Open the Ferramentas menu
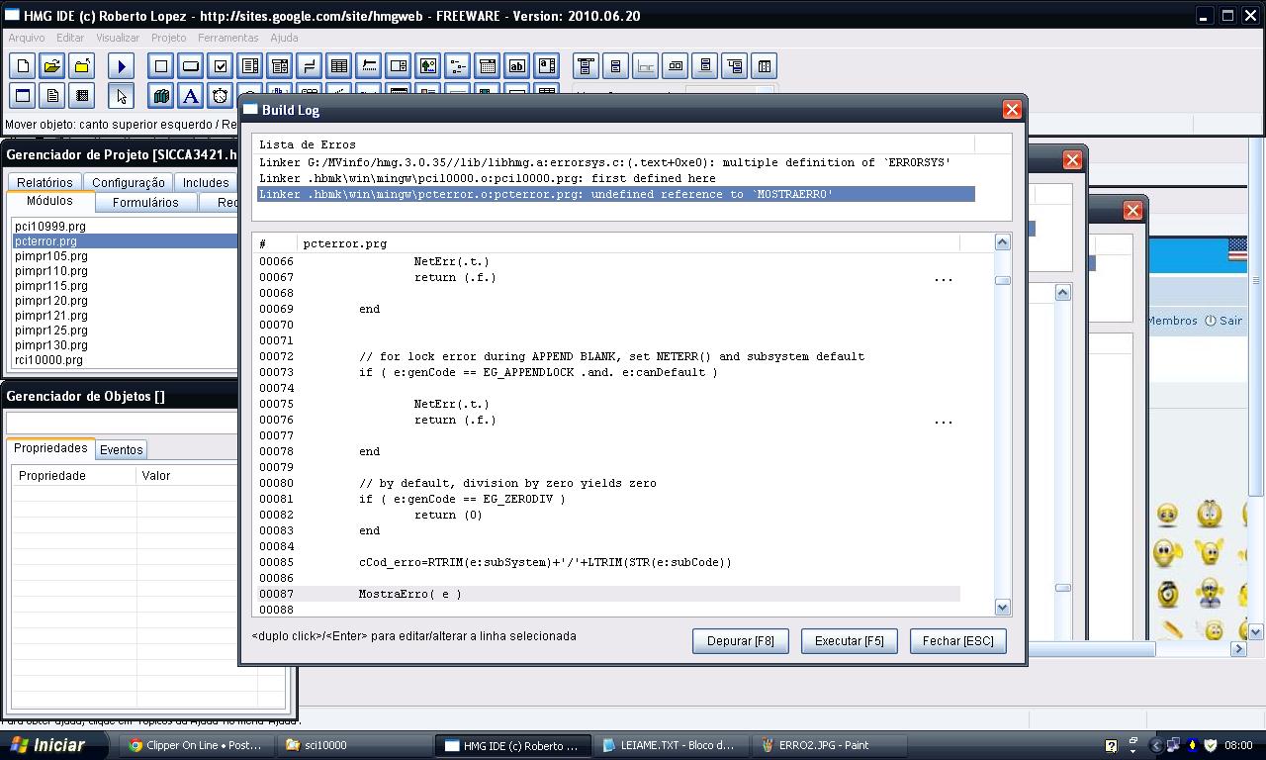Screen dimensions: 1266x760 (227, 38)
